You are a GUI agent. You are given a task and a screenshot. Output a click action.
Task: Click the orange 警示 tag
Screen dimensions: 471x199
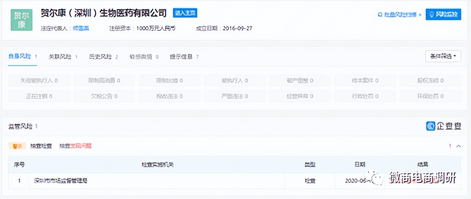(17, 146)
